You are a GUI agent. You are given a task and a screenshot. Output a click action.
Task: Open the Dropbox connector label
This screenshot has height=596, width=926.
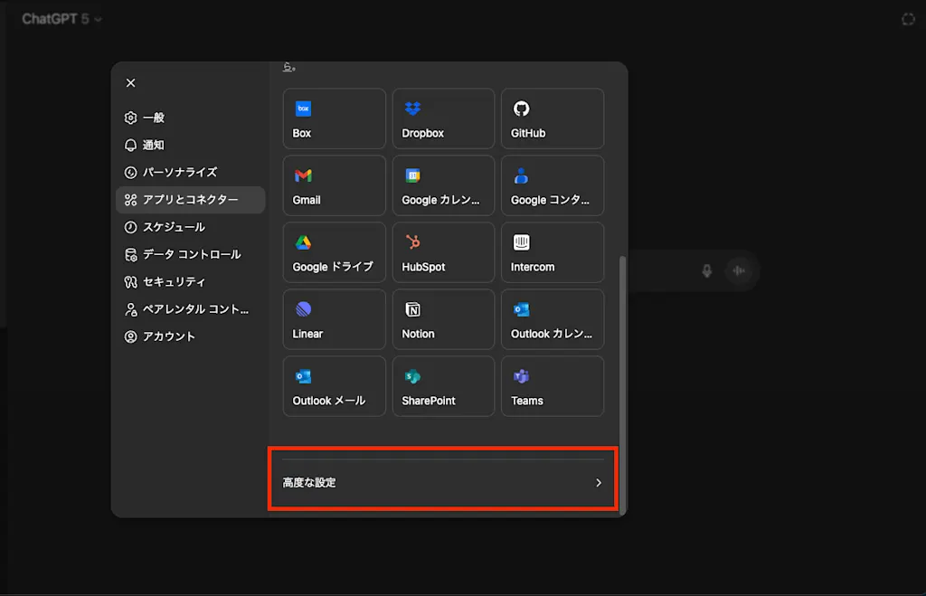[x=423, y=134]
